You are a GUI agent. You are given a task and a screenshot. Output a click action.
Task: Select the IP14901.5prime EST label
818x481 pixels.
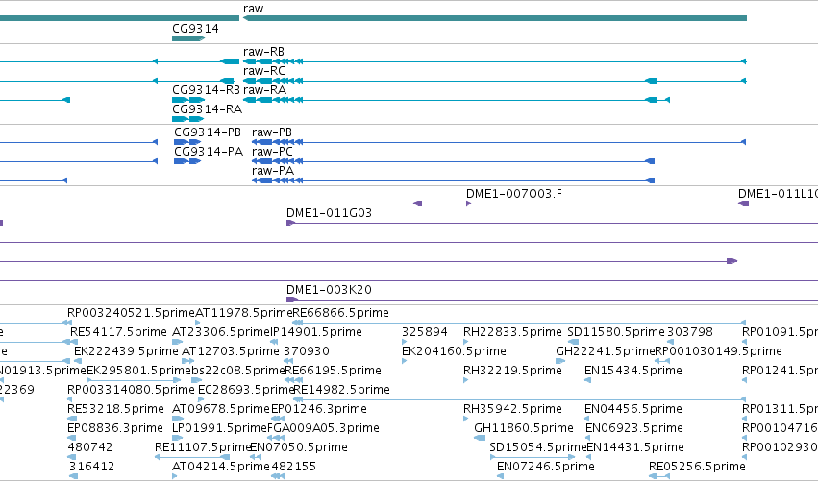click(316, 332)
